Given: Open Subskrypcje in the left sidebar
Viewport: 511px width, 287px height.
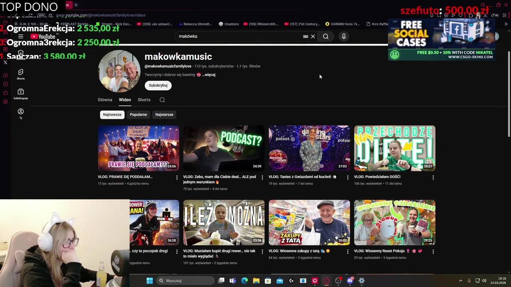Looking at the screenshot, I should tap(21, 94).
